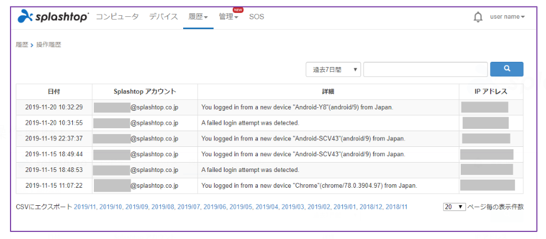Click the CSVにエクスポート label

[44, 206]
